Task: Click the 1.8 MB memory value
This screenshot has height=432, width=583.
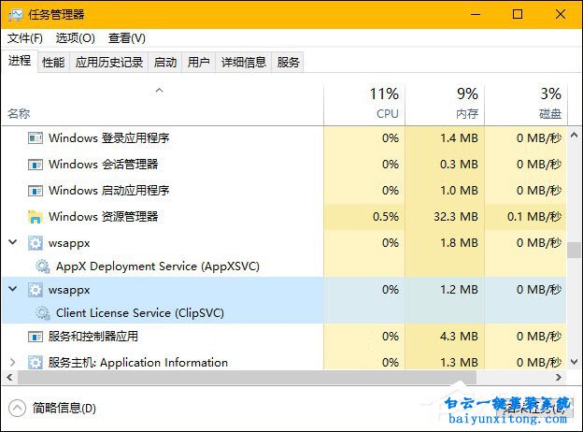Action: 459,243
